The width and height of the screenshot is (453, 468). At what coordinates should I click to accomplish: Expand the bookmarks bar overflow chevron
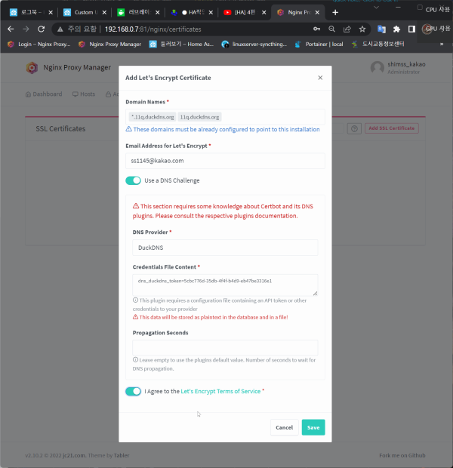(x=442, y=44)
